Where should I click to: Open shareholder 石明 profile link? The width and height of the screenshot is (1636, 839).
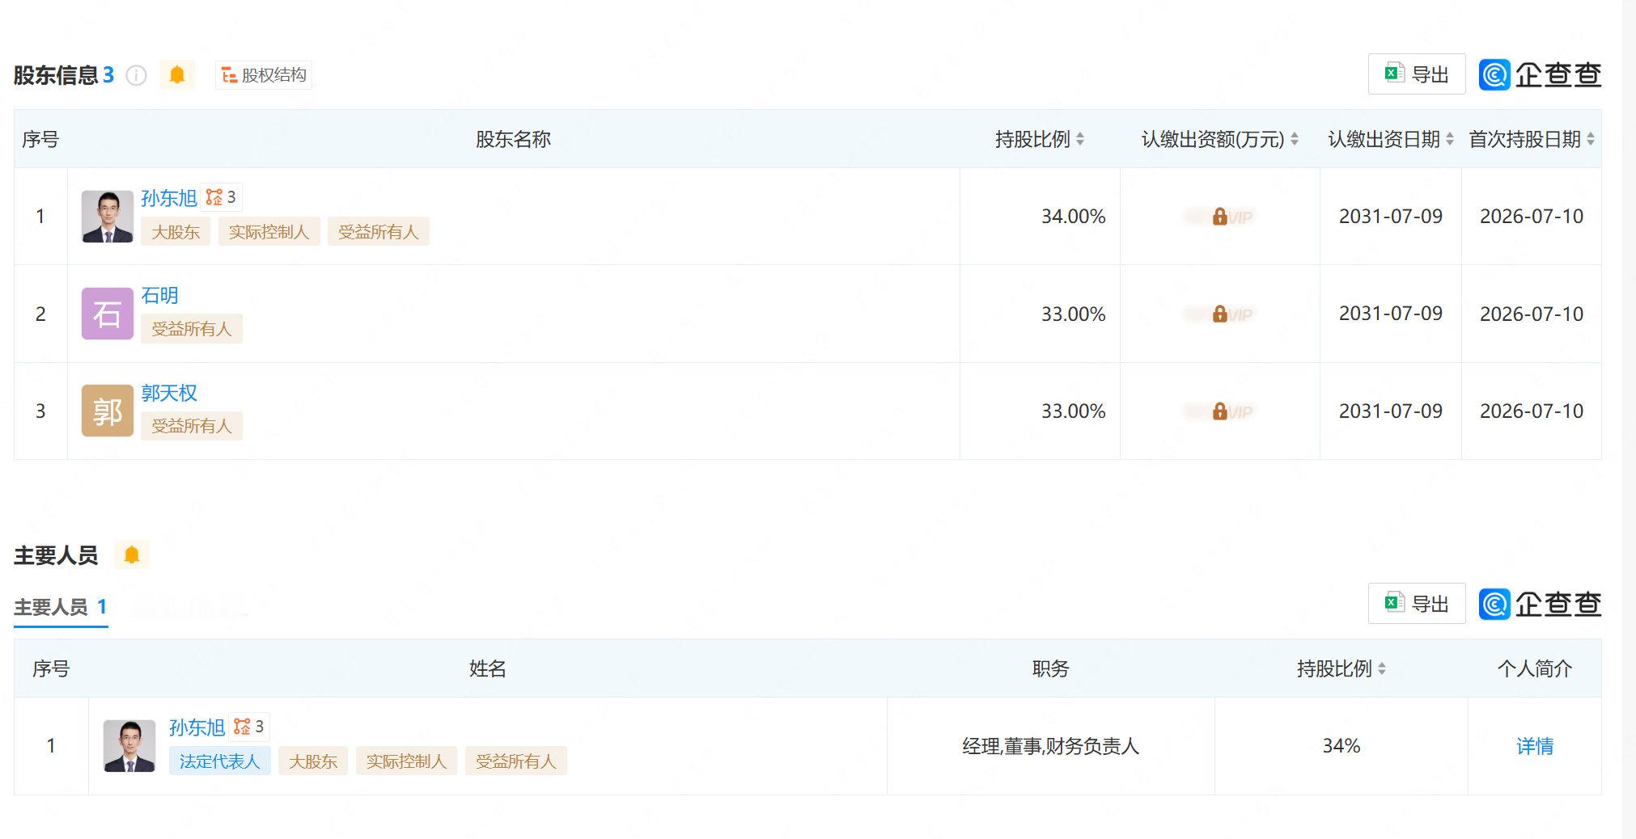click(159, 296)
